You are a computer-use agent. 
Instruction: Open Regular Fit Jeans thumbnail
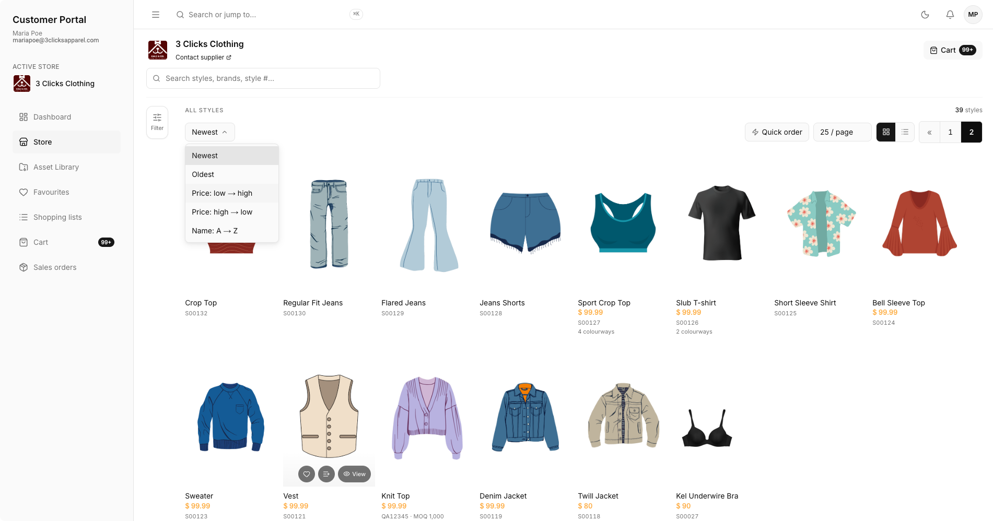(329, 224)
